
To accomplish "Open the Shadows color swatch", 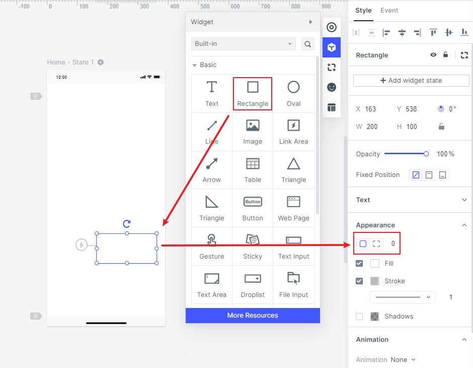I will coord(375,317).
